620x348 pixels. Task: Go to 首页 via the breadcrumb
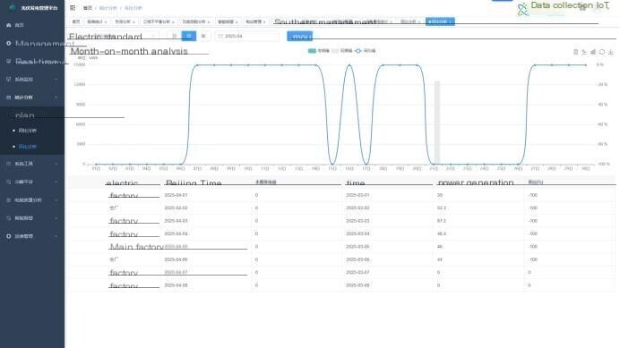click(x=88, y=8)
